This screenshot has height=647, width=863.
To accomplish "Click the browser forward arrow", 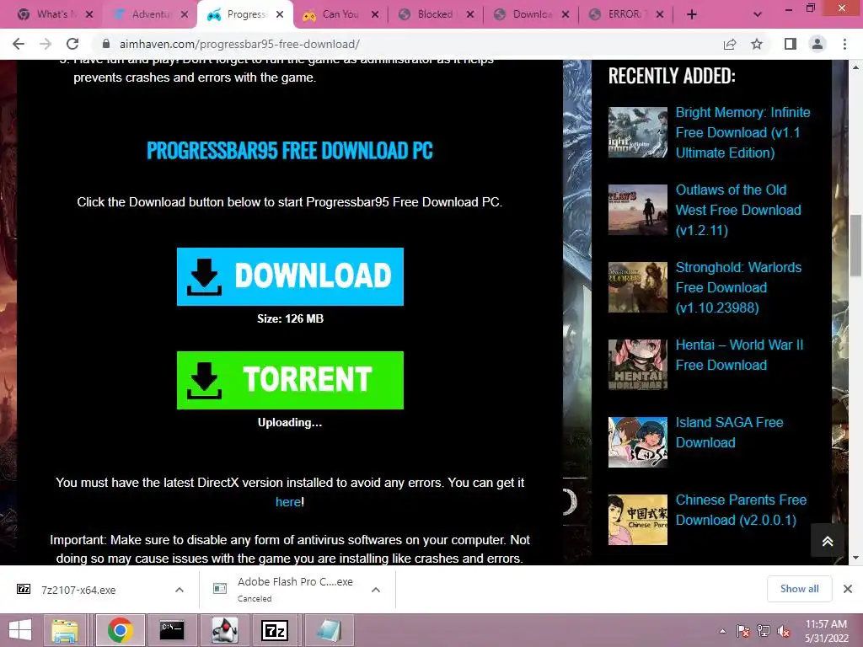I will point(46,44).
